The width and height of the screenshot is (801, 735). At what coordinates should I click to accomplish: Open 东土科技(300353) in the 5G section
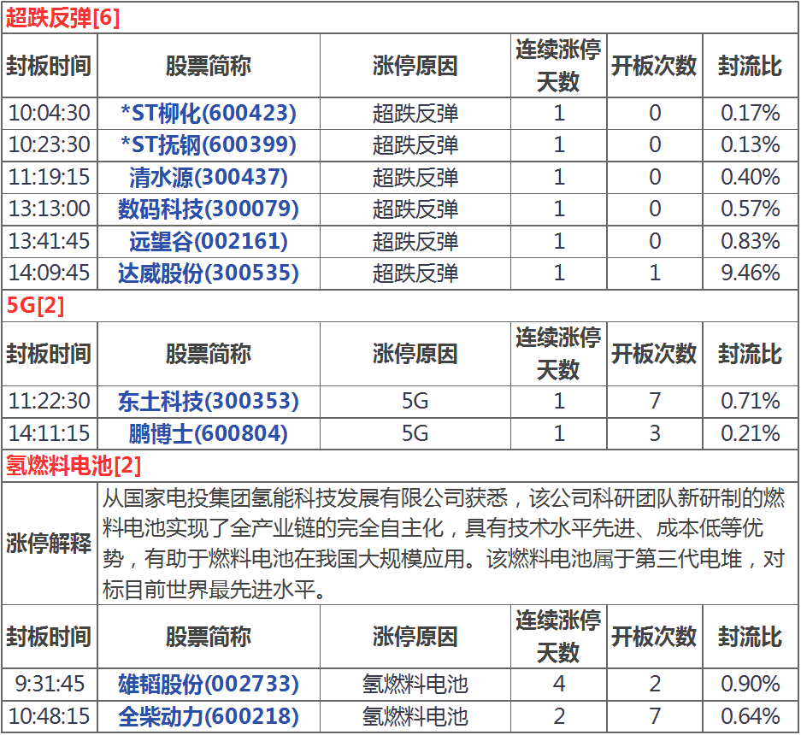(208, 400)
